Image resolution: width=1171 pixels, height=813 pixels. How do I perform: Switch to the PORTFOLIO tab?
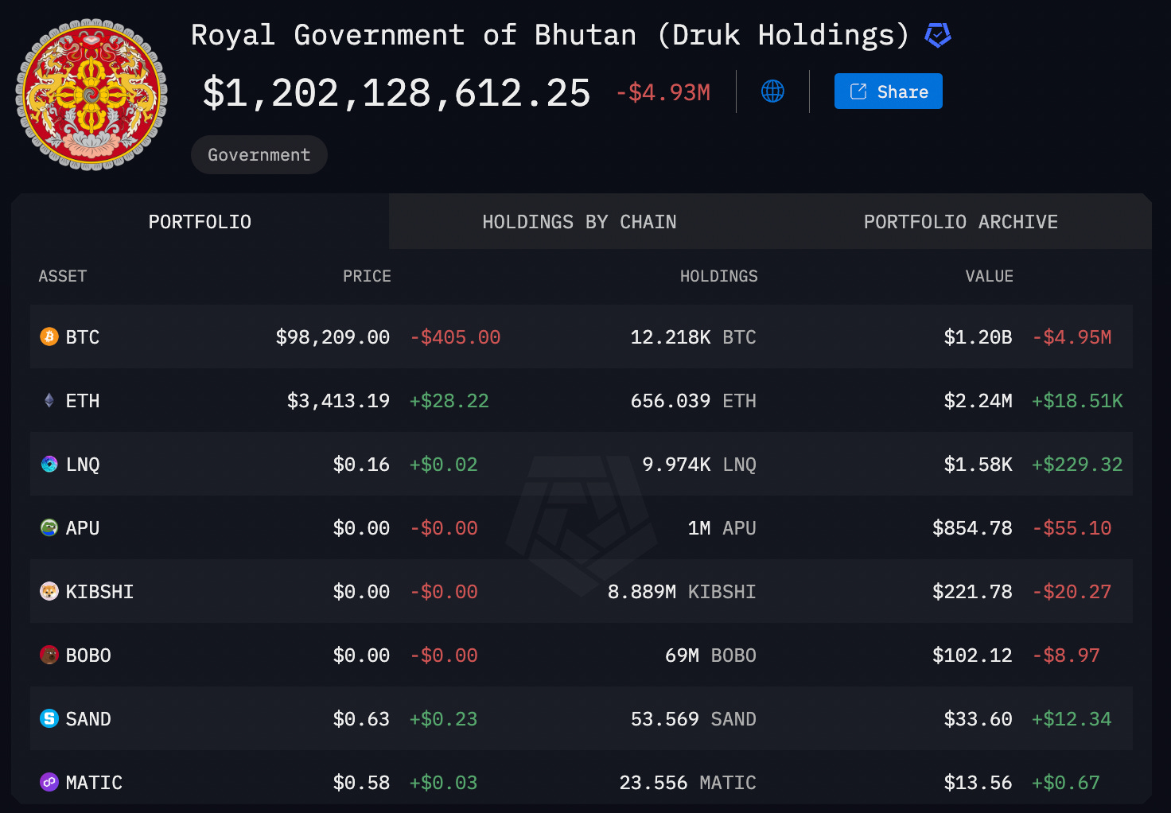pos(200,222)
